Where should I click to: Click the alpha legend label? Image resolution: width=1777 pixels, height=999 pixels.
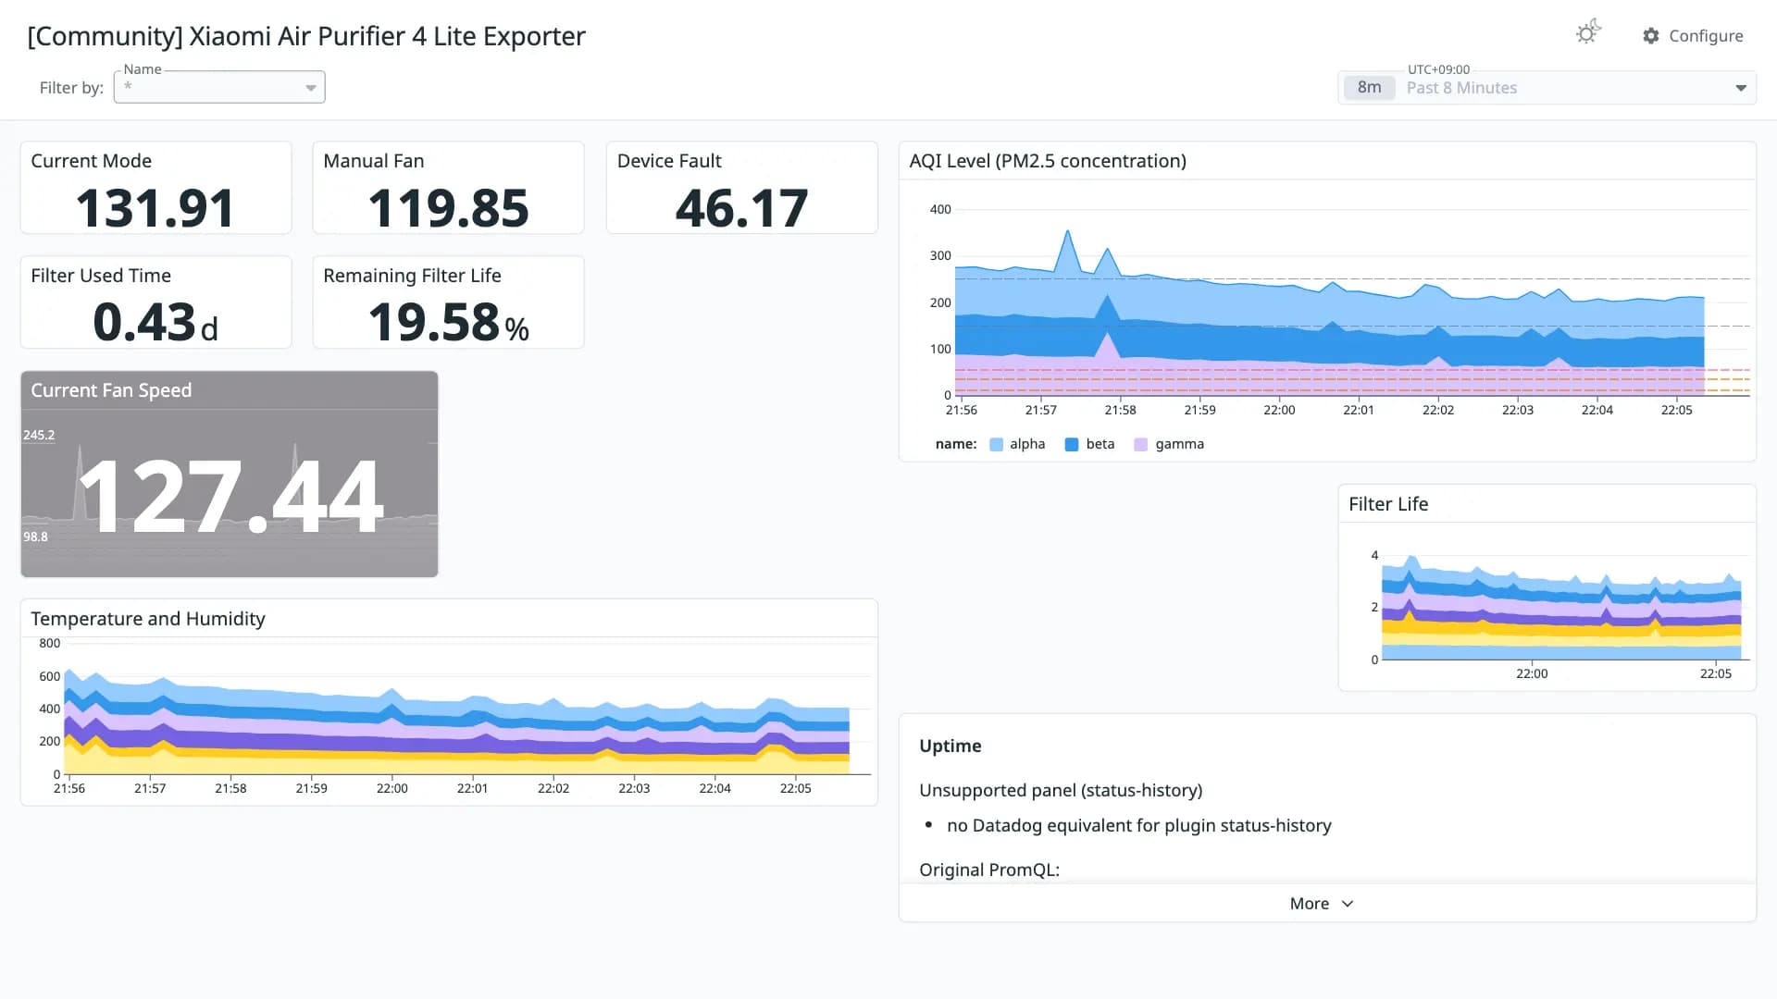pyautogui.click(x=1027, y=444)
